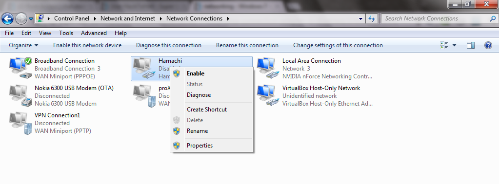
Task: Click Change settings of this connection
Action: [338, 45]
